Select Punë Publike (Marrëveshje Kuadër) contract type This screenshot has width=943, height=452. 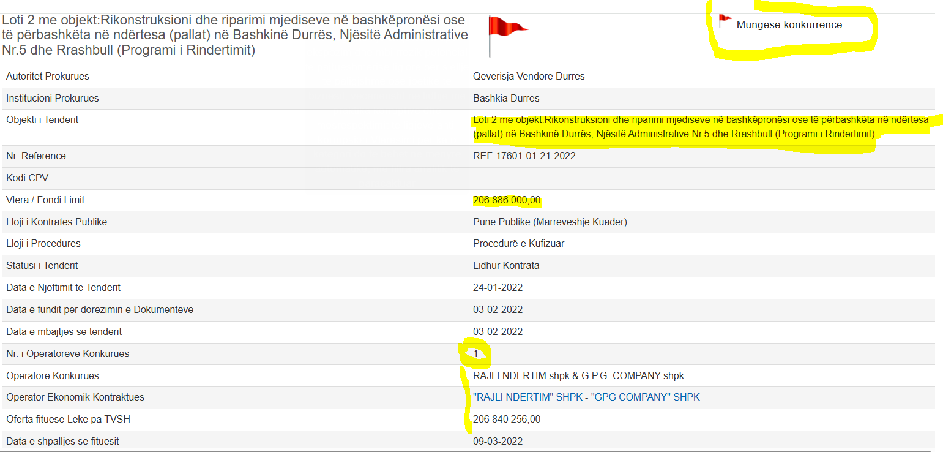tap(550, 222)
